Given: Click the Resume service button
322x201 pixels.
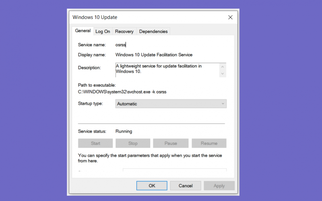Looking at the screenshot, I should pyautogui.click(x=209, y=143).
